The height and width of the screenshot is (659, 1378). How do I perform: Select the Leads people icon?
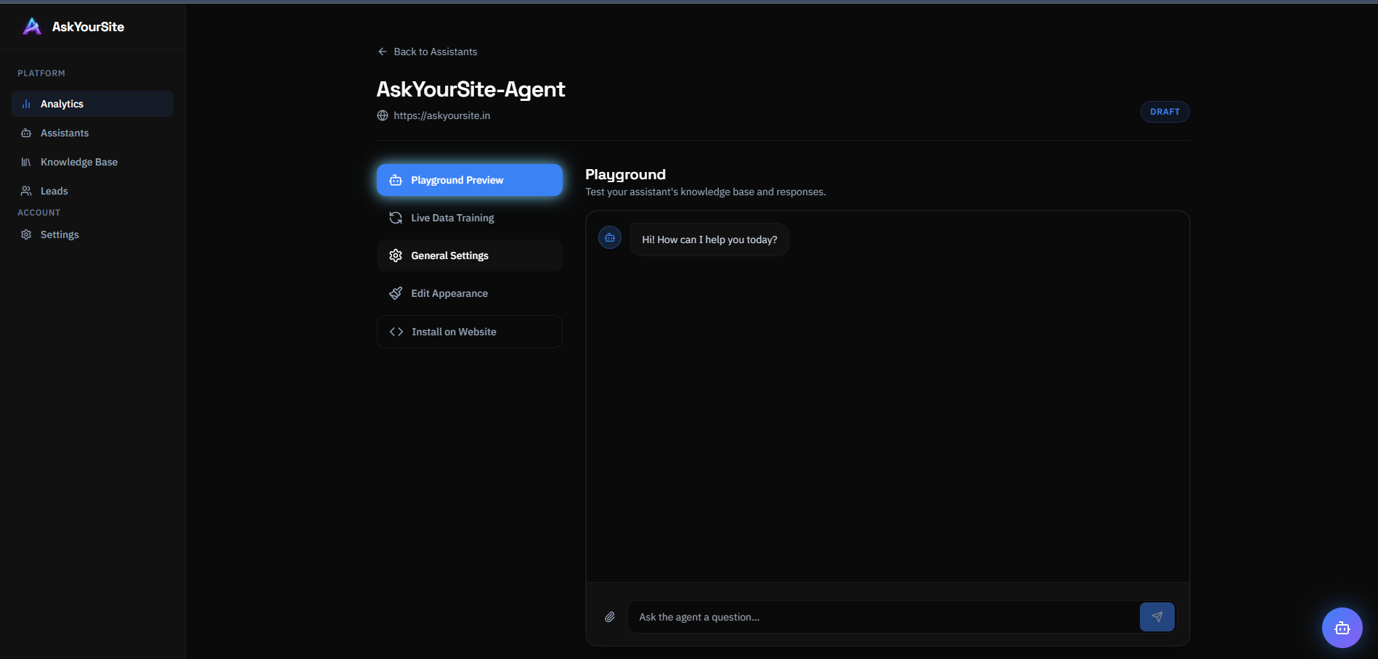pyautogui.click(x=26, y=190)
